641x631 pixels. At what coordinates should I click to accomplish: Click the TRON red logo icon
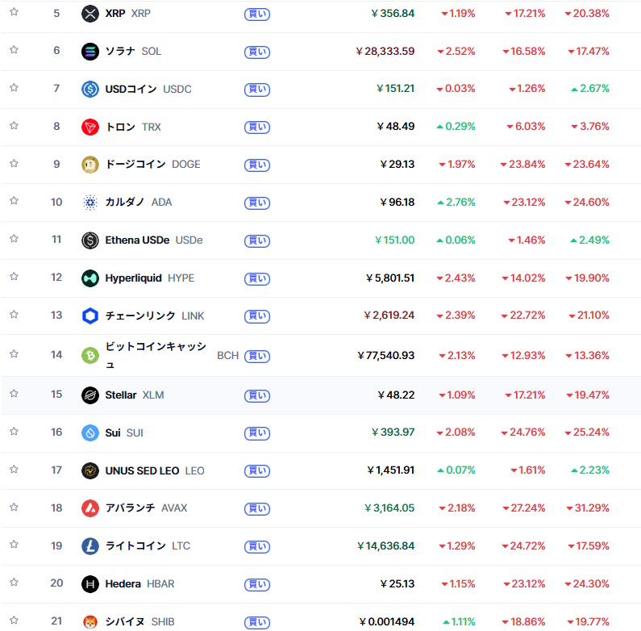coord(90,127)
